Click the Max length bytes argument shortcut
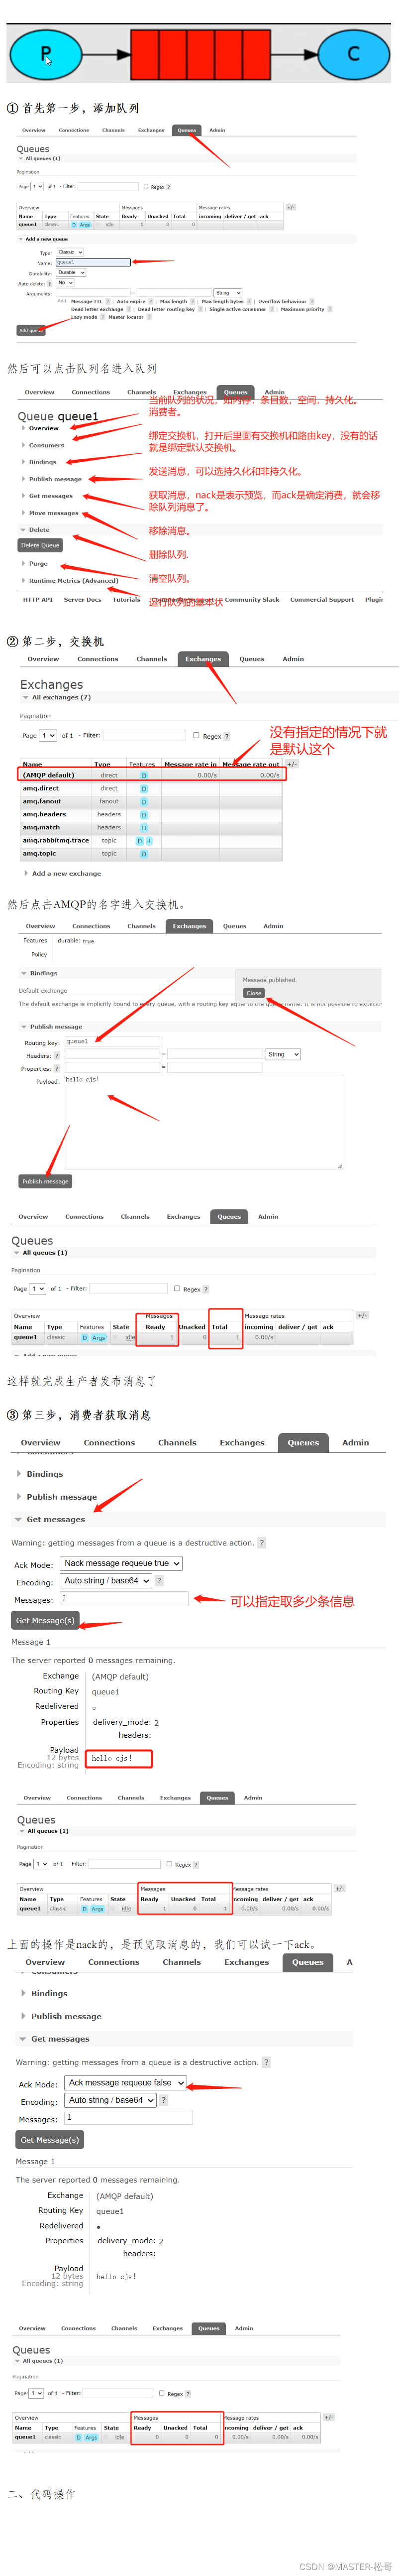Image resolution: width=400 pixels, height=2576 pixels. [x=222, y=301]
